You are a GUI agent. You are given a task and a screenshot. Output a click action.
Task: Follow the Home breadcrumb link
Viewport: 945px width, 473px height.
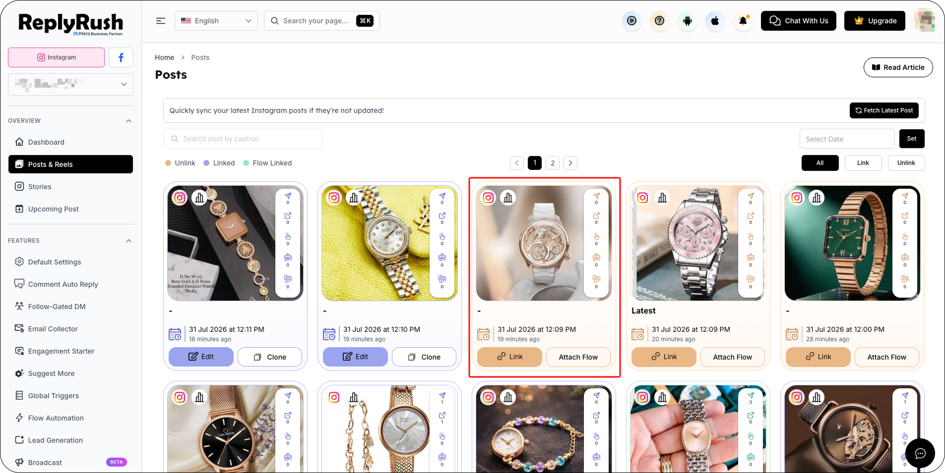click(165, 57)
